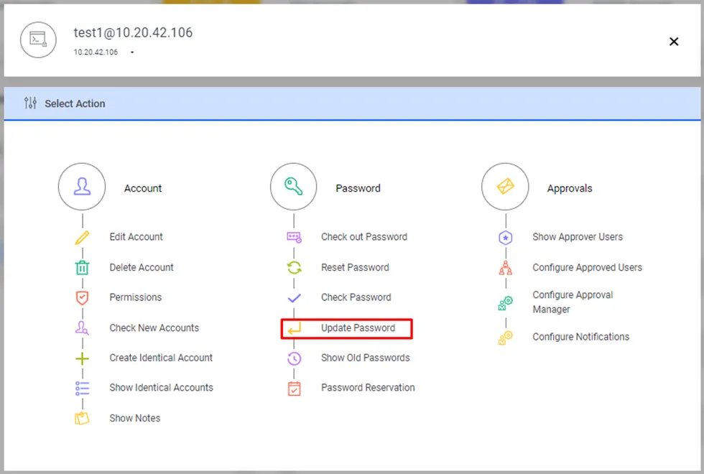This screenshot has width=704, height=474.
Task: Click the plus icon for Create Identical Account
Action: [x=82, y=358]
